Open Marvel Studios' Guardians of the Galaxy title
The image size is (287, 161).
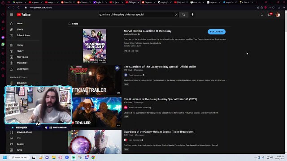coord(148,31)
